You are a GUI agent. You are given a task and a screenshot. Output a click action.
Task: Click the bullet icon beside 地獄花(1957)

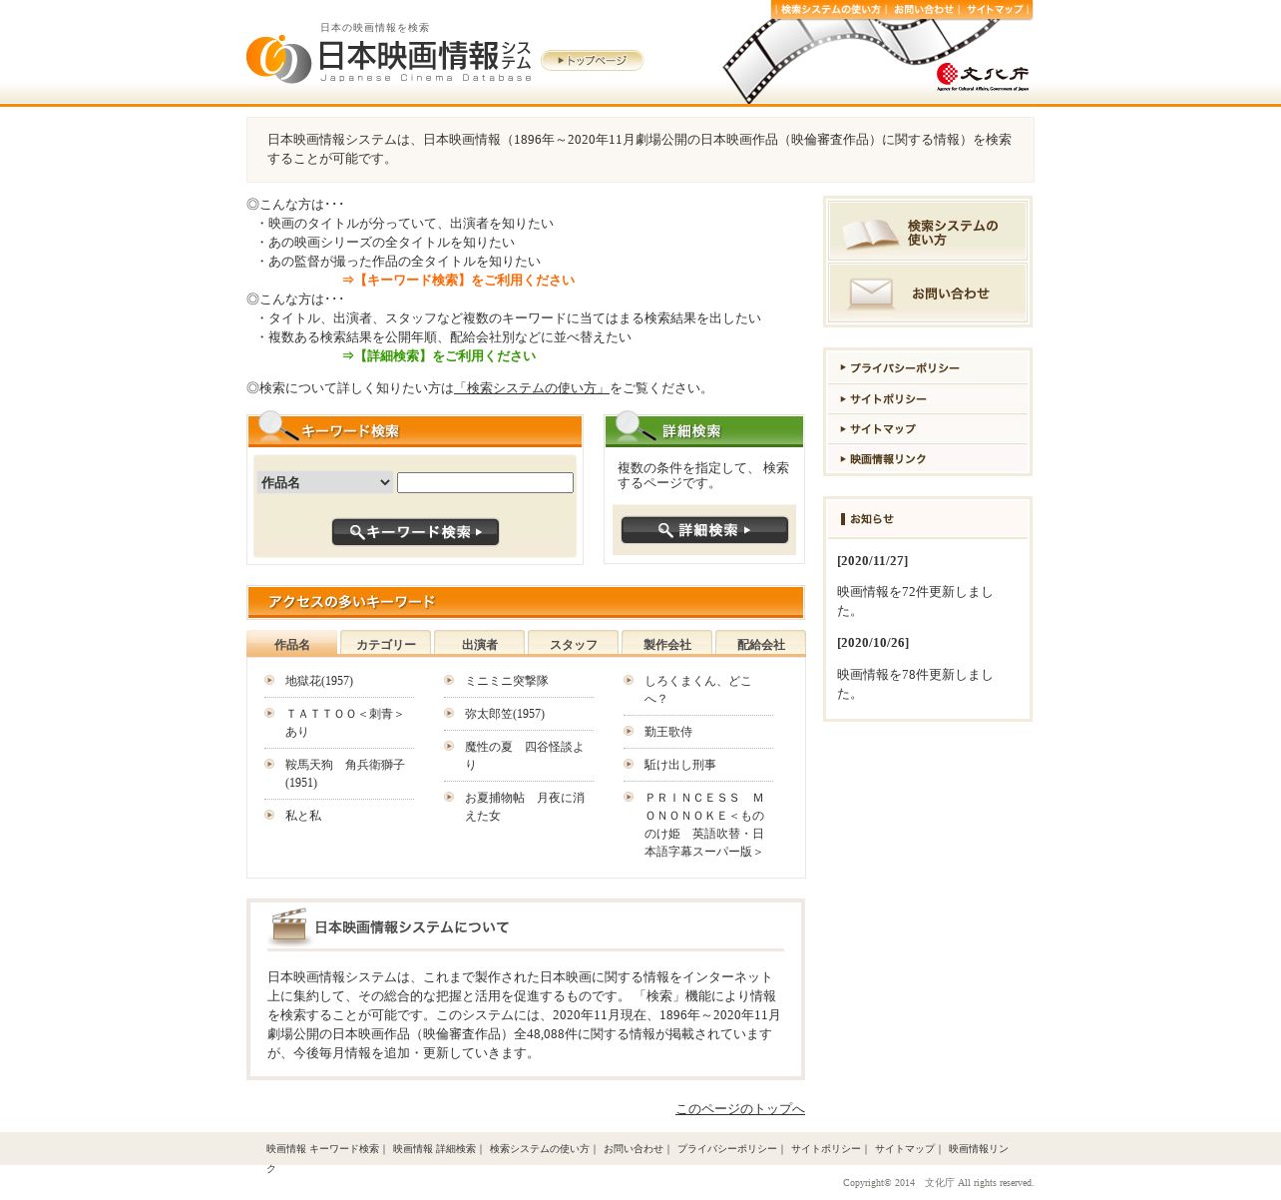pyautogui.click(x=269, y=680)
